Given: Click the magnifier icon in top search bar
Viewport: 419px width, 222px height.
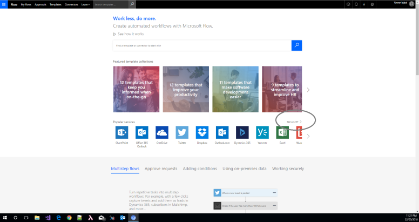Looking at the screenshot, I should tap(132, 4).
